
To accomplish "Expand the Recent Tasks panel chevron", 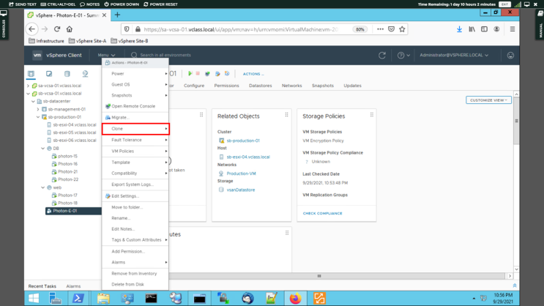I will (515, 286).
